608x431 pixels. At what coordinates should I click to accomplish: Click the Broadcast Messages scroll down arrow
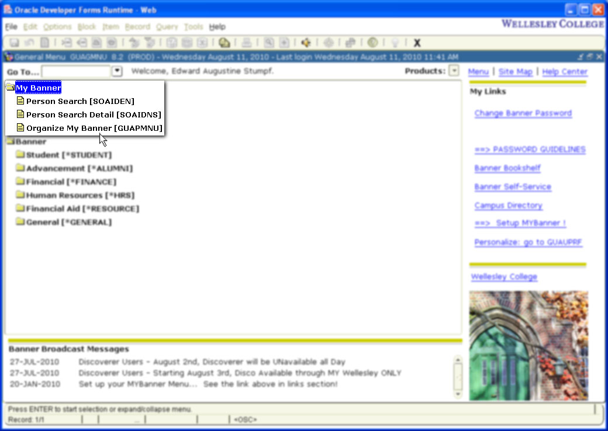click(458, 394)
